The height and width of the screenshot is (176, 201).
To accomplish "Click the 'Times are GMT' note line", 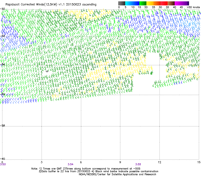I will [x=86, y=169].
